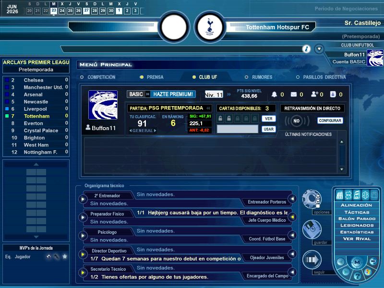This screenshot has width=384, height=288.
Task: Click the VER cards button
Action: (x=268, y=119)
